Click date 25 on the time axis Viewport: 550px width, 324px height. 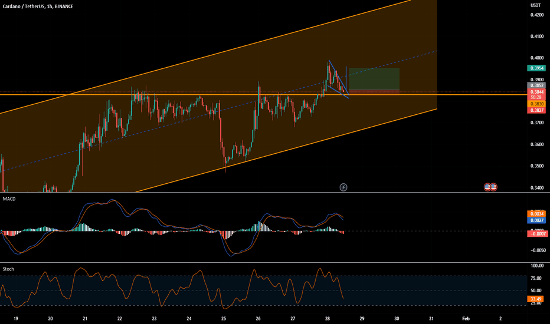224,318
